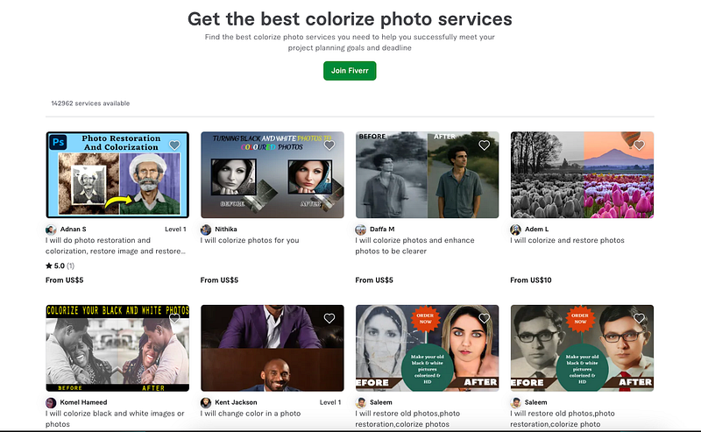Open Adem L's seller avatar
The width and height of the screenshot is (701, 432).
pyautogui.click(x=516, y=230)
